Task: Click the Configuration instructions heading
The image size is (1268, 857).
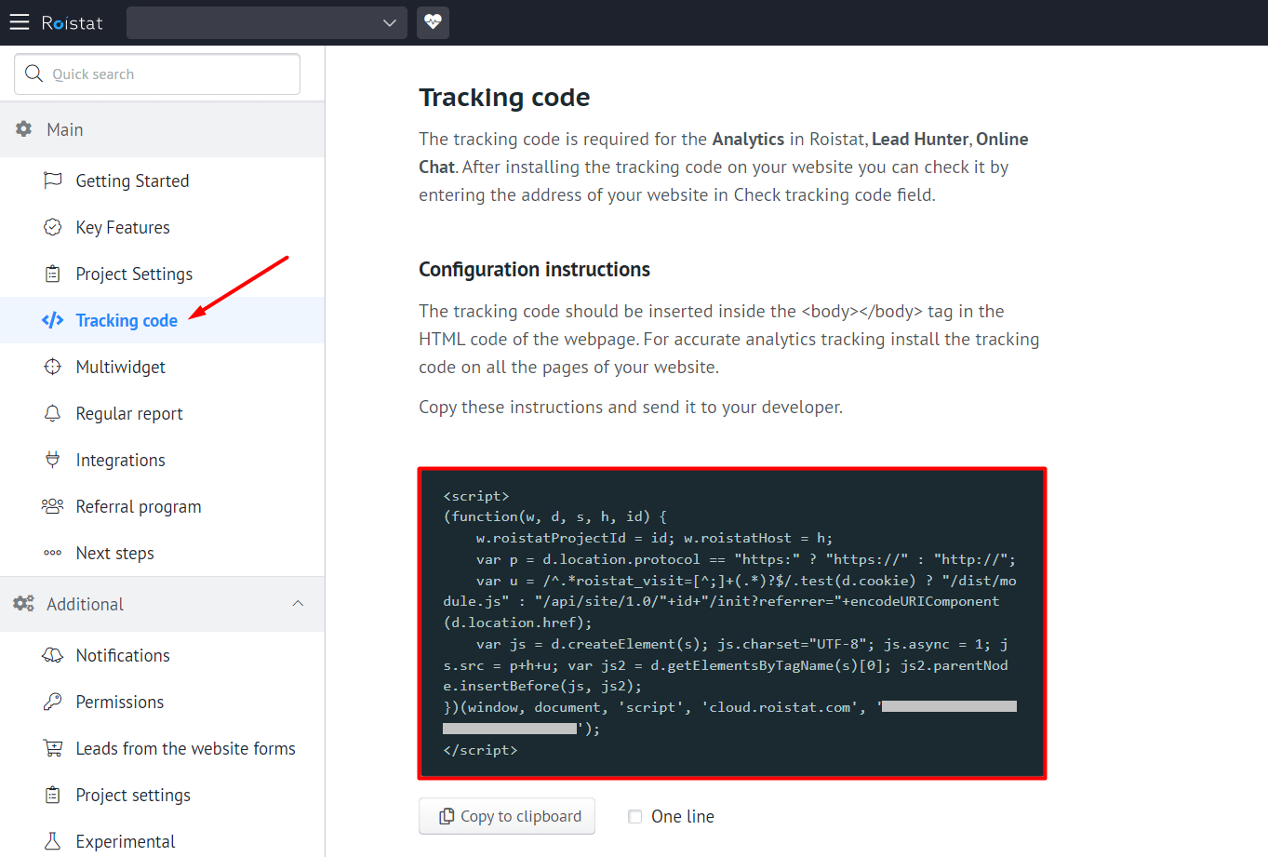Action: click(534, 269)
